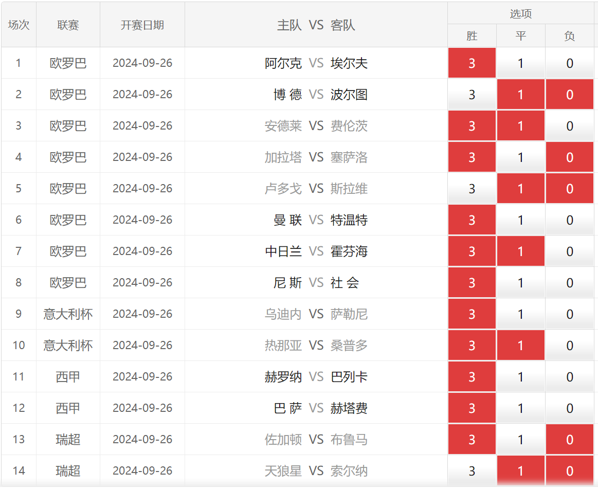Toggle win option 3 for 安德莱 VS 费伦茨
This screenshot has width=598, height=489.
click(x=472, y=125)
